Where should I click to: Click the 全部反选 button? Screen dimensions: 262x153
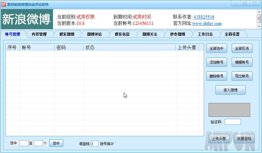tap(242, 48)
